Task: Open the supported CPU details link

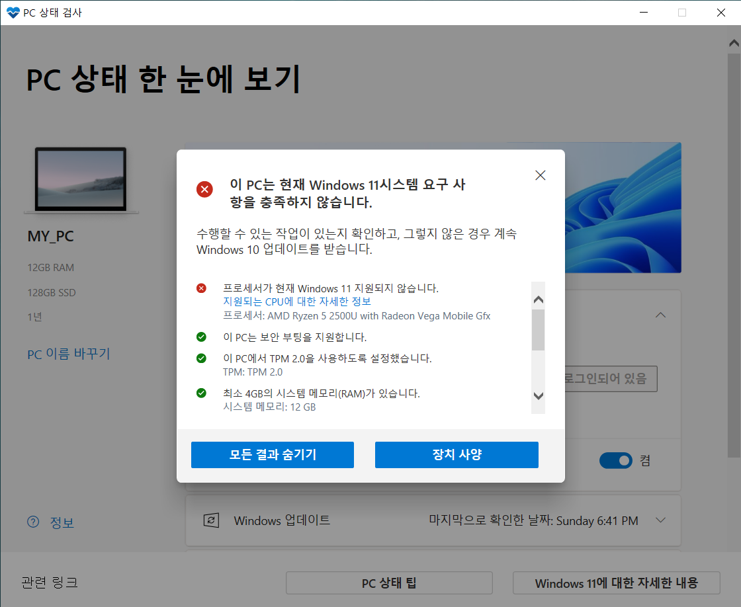Action: point(297,302)
